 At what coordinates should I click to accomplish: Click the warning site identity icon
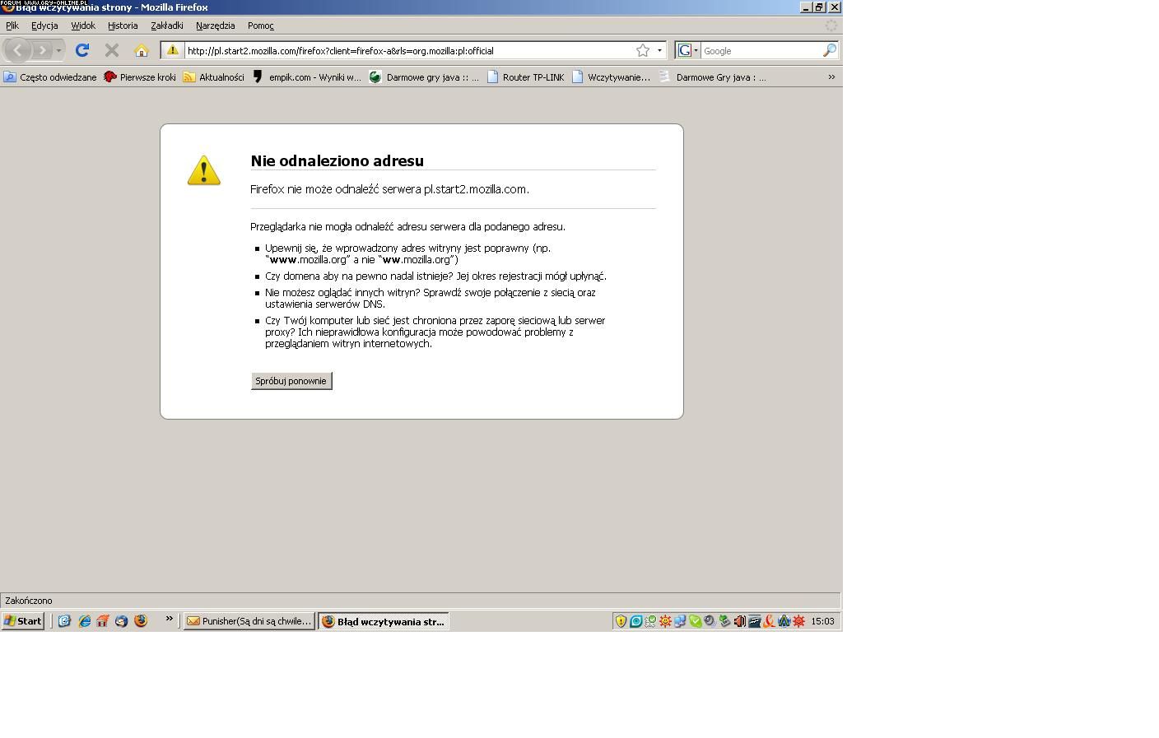click(172, 51)
